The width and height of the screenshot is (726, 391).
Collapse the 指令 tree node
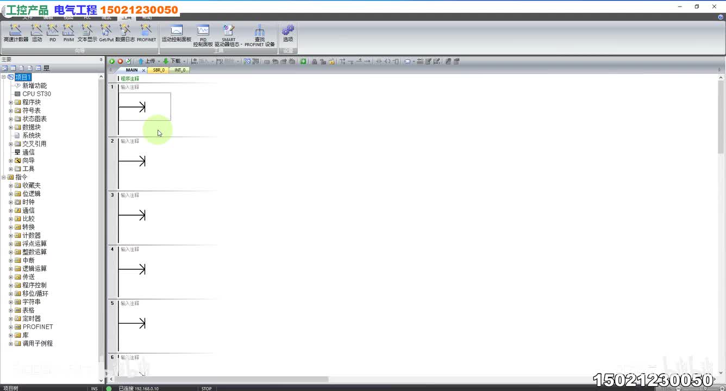[3, 177]
